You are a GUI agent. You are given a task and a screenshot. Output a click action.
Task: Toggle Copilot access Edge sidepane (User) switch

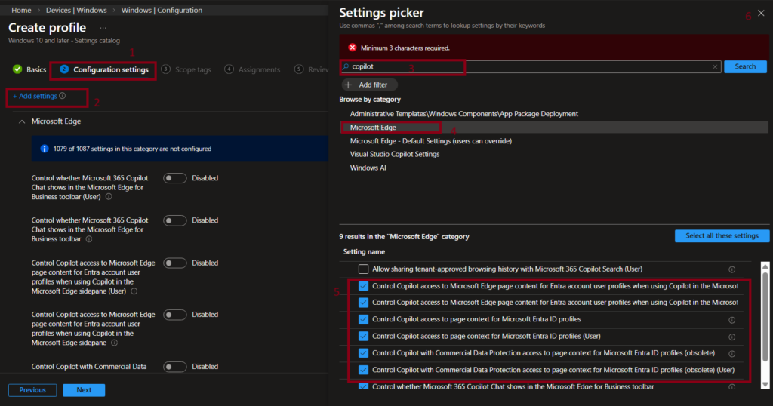click(x=175, y=263)
